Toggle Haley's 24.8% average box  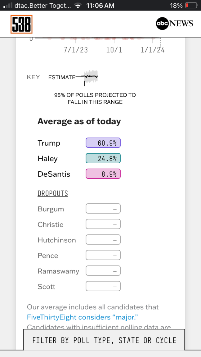click(103, 158)
